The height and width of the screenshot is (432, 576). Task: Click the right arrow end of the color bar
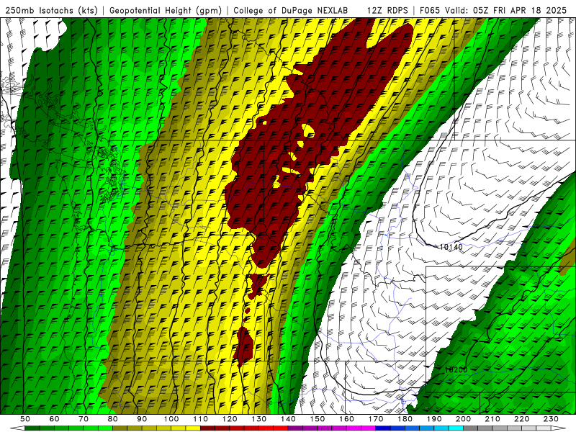pos(559,428)
